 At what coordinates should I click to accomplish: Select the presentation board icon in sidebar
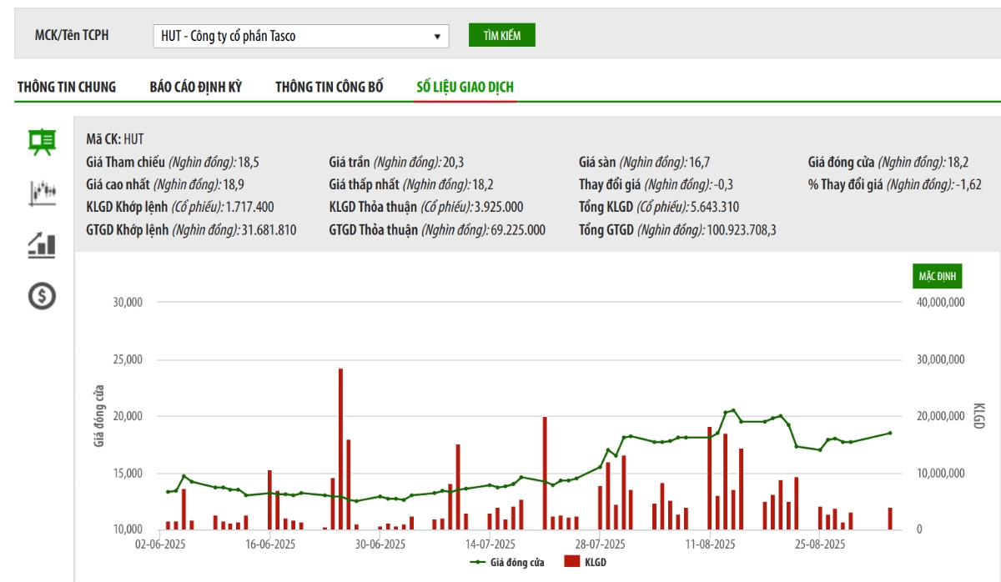coord(42,143)
